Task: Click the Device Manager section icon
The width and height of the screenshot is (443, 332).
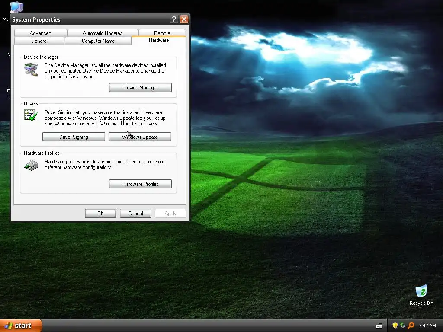Action: (x=31, y=70)
